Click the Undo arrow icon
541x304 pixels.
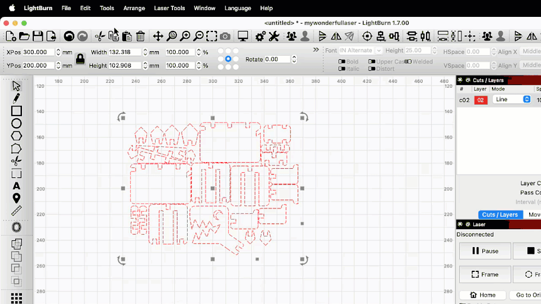pyautogui.click(x=69, y=37)
